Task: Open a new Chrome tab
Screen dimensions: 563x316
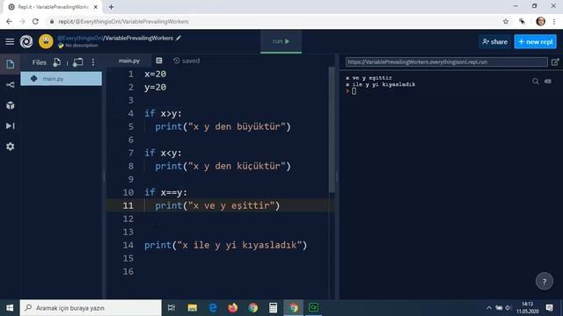Action: 112,7
